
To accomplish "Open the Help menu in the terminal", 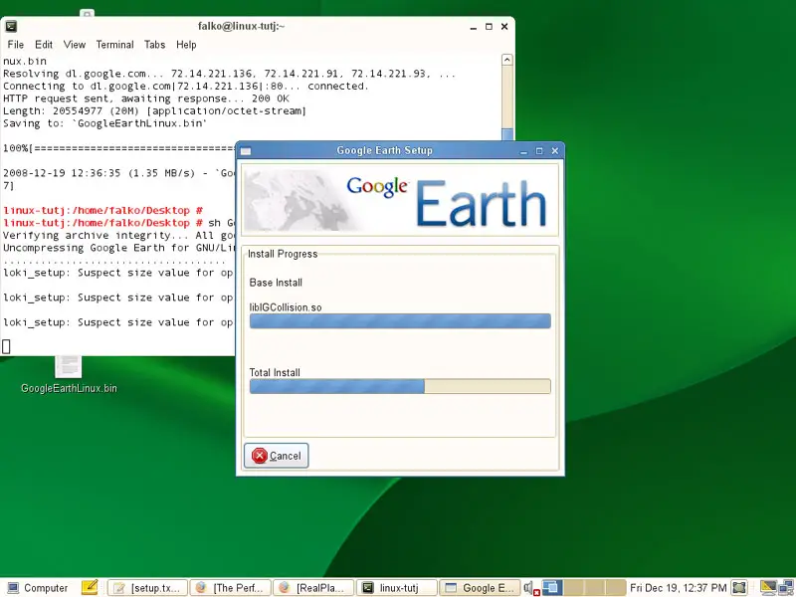I will pos(186,45).
